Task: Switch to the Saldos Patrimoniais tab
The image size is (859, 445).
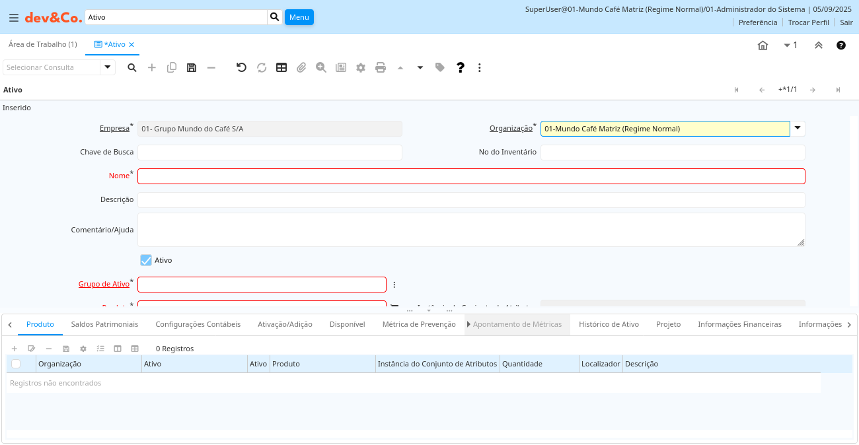Action: point(104,324)
